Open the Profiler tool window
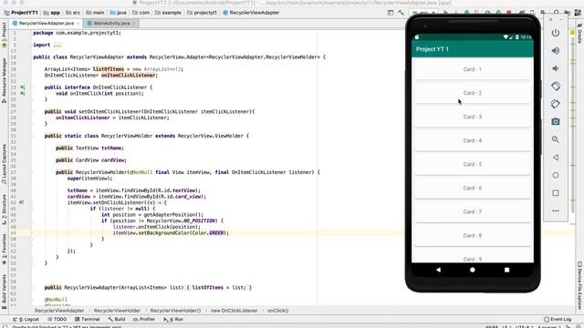The width and height of the screenshot is (584, 328). click(x=144, y=319)
